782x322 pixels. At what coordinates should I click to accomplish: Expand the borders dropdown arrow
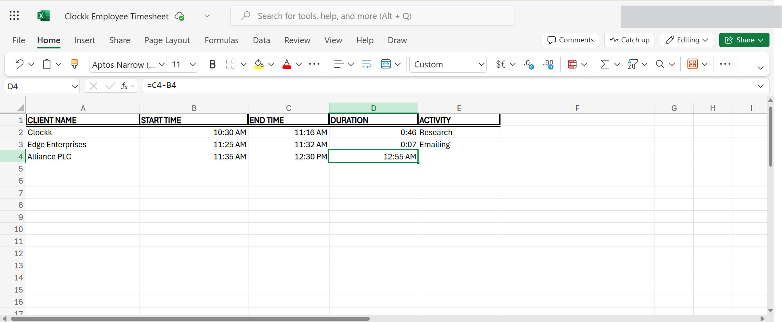pos(244,64)
